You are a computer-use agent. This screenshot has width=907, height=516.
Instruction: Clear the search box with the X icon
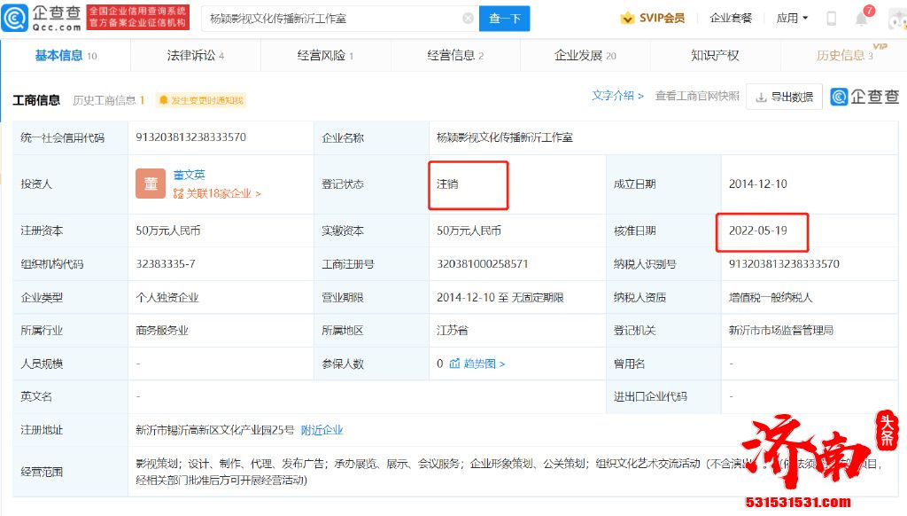pos(468,18)
